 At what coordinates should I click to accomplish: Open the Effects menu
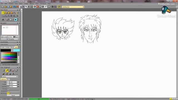32,4
